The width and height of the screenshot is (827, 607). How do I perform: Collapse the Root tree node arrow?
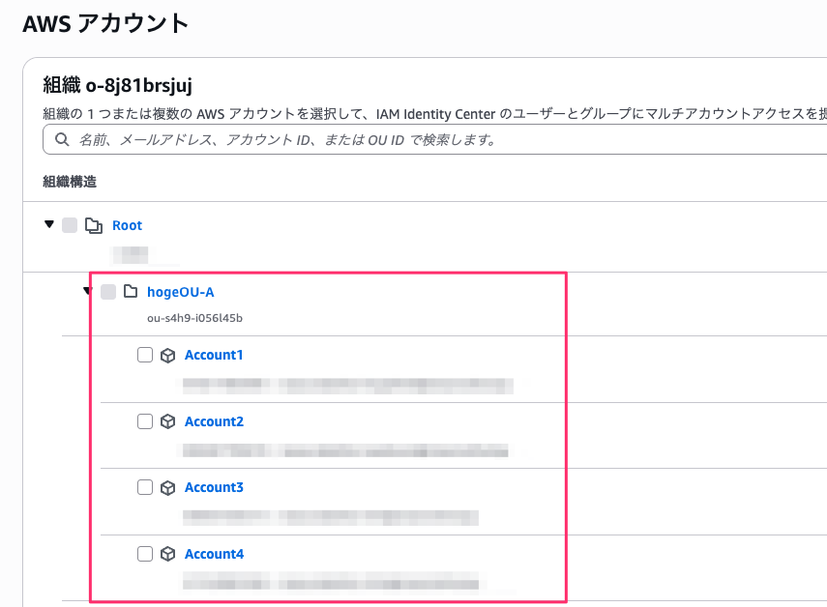(x=49, y=224)
